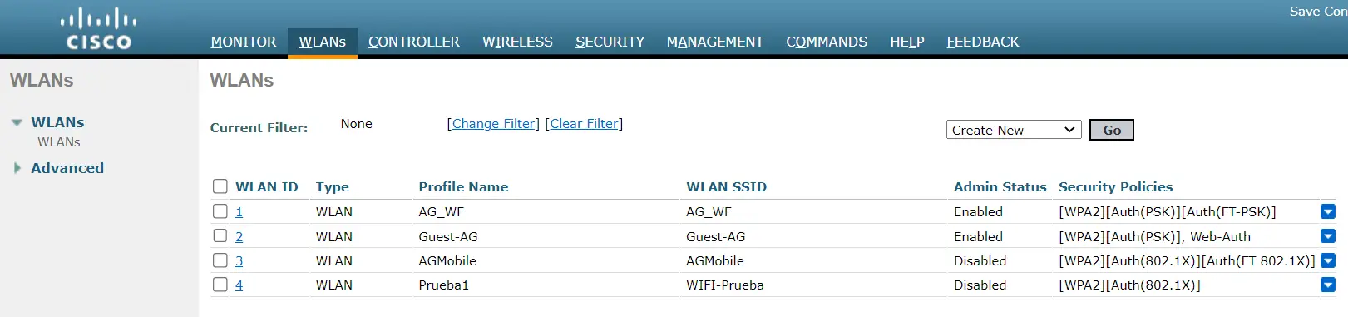Select WLANs sub-item in sidebar
1348x317 pixels.
(x=59, y=142)
